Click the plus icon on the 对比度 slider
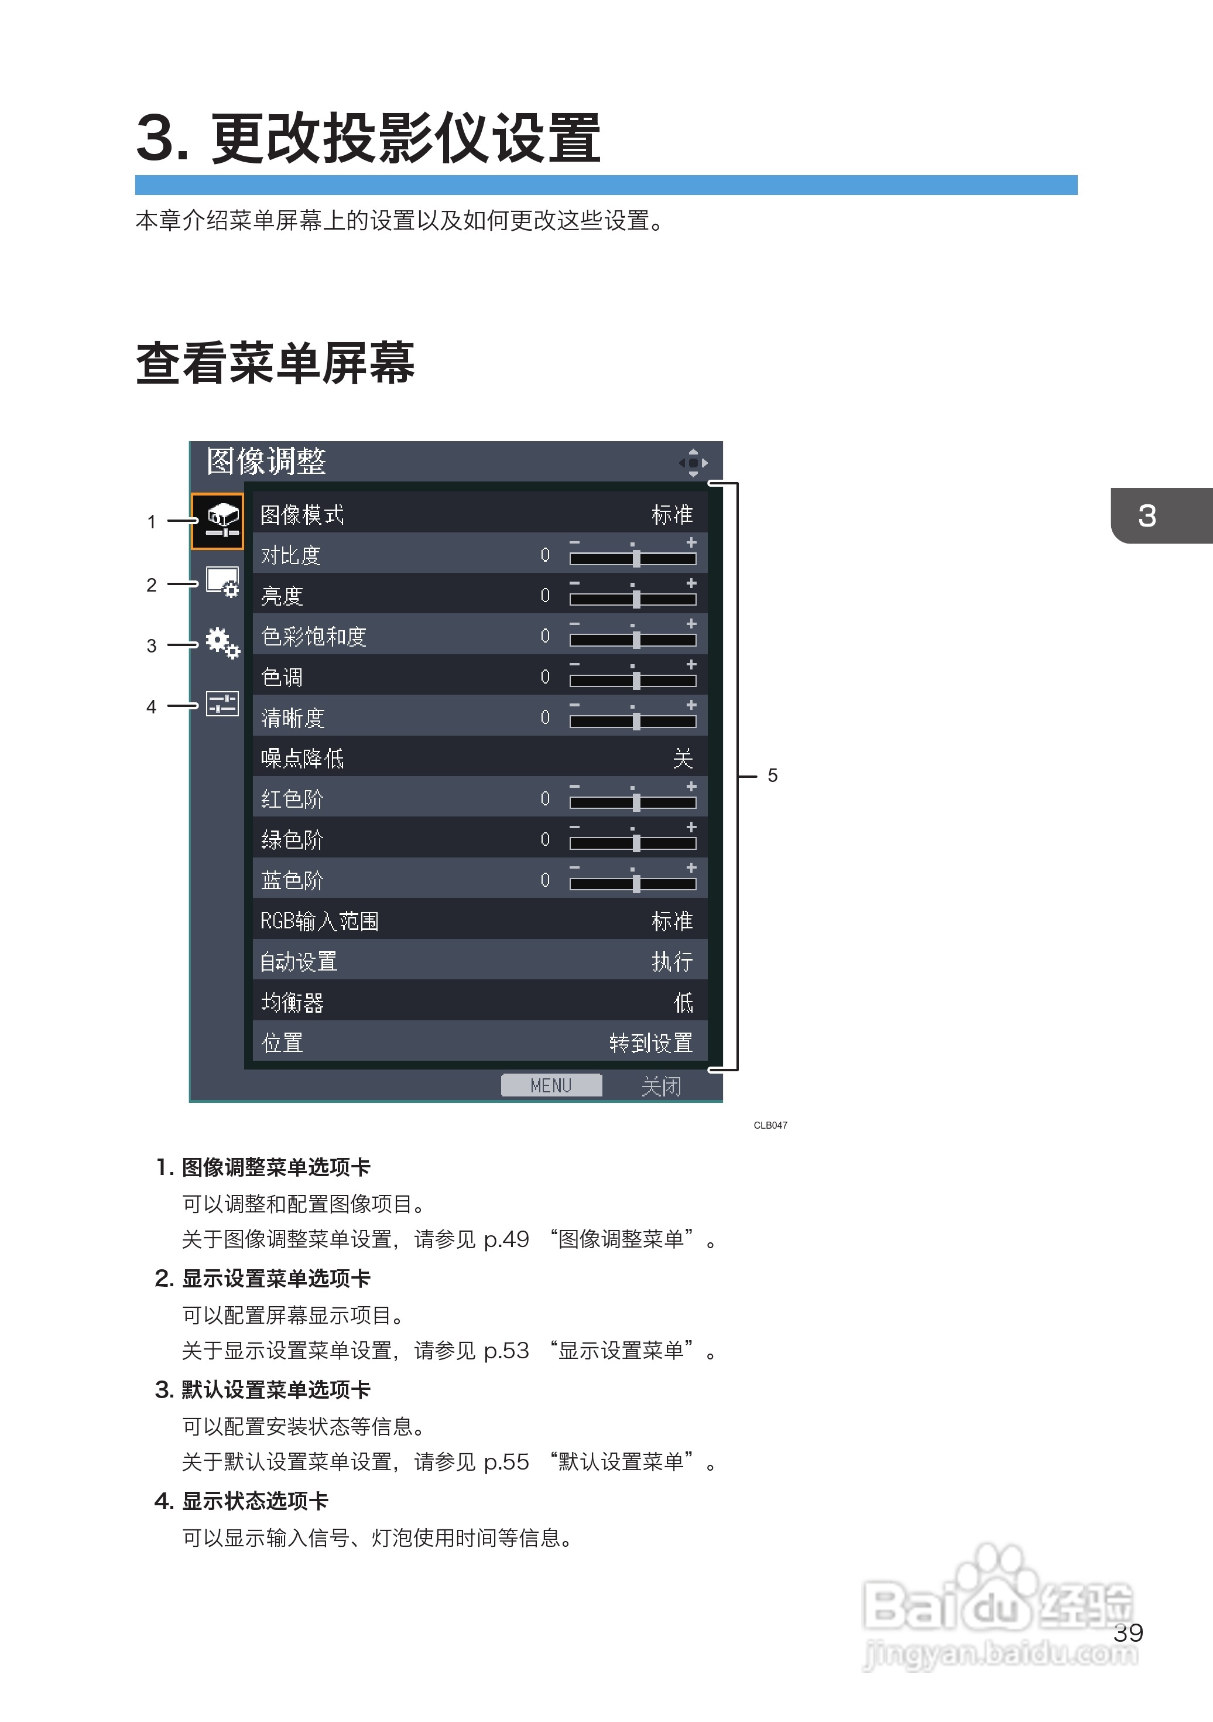The width and height of the screenshot is (1213, 1722). click(x=691, y=542)
